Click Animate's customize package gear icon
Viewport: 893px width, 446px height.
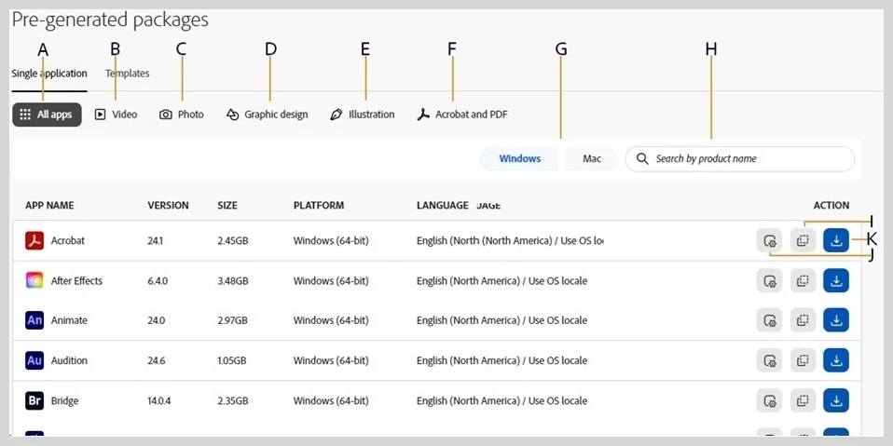pyautogui.click(x=769, y=320)
